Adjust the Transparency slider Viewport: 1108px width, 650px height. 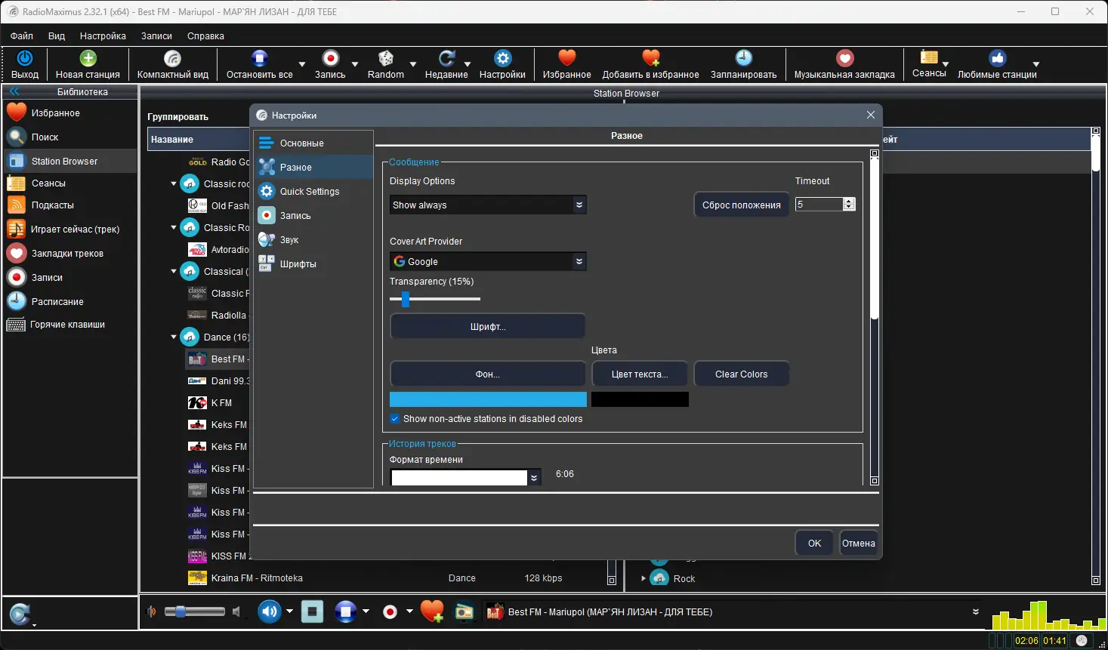coord(405,299)
